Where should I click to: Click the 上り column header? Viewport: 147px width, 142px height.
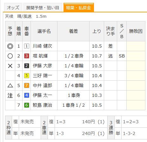click(97, 31)
